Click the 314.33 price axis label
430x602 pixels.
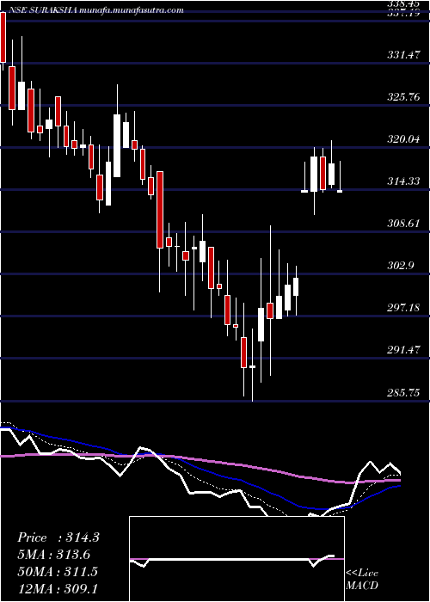click(403, 181)
